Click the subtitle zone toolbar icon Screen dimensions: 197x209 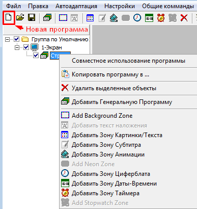102,18
